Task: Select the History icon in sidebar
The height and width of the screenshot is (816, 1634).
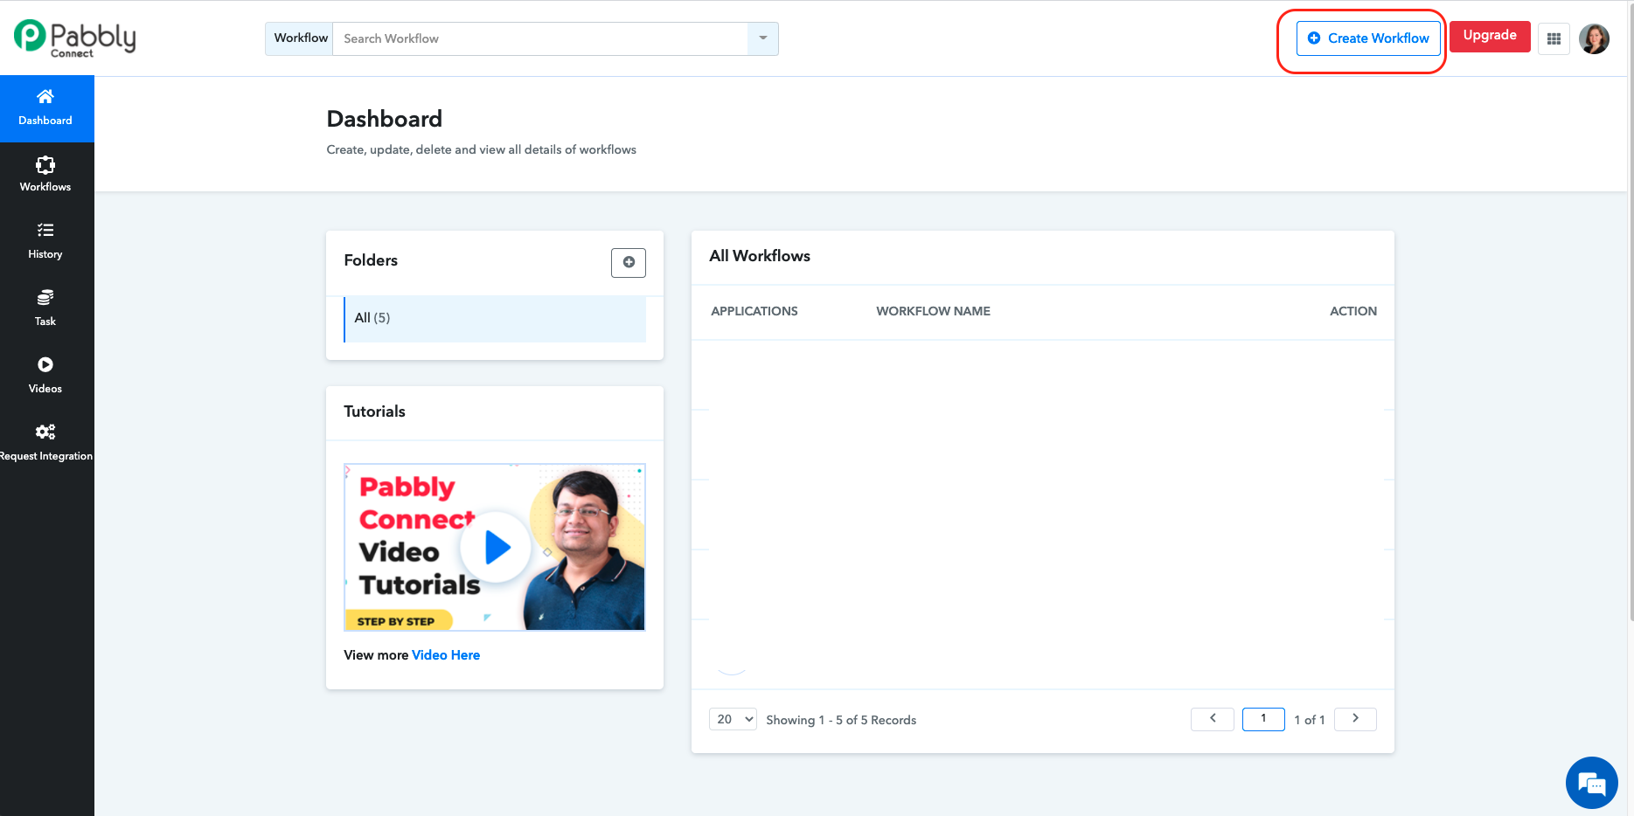Action: pyautogui.click(x=45, y=239)
